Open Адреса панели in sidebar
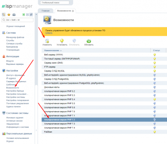The height and width of the screenshot is (144, 167). point(13,107)
